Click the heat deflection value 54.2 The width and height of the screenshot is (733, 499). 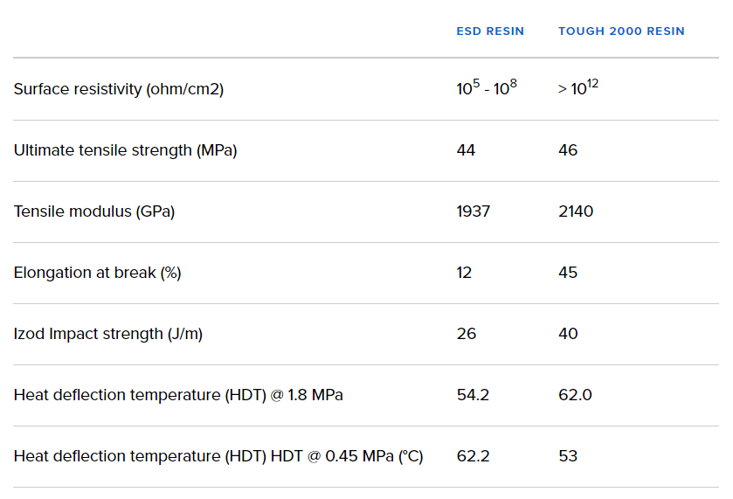pyautogui.click(x=473, y=395)
